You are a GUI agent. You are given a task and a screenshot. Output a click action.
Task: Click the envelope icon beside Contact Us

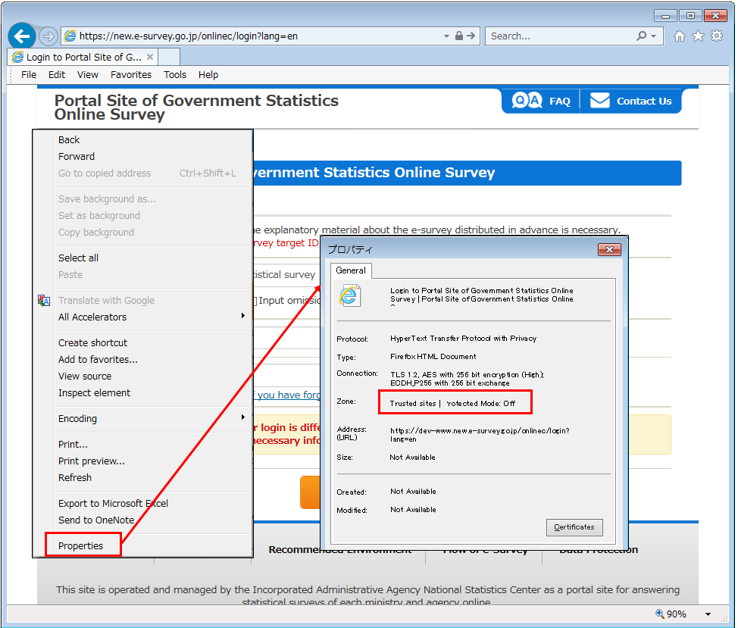[599, 100]
